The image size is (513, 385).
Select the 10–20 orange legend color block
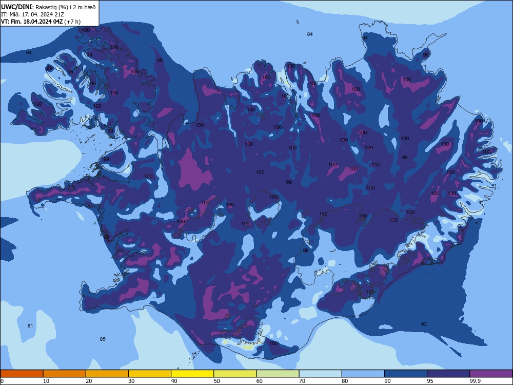click(x=65, y=374)
